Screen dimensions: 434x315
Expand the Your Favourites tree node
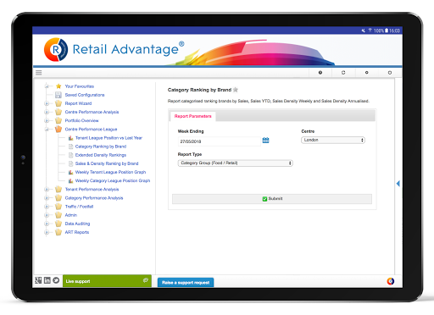coord(47,86)
